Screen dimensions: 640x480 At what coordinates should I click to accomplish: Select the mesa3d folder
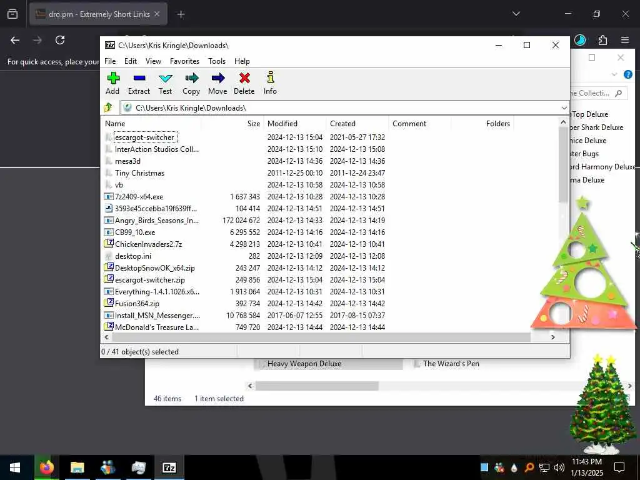[x=127, y=161]
